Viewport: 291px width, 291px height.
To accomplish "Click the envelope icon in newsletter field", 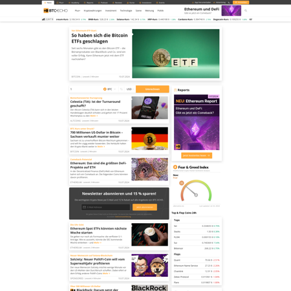I will 85,207.
